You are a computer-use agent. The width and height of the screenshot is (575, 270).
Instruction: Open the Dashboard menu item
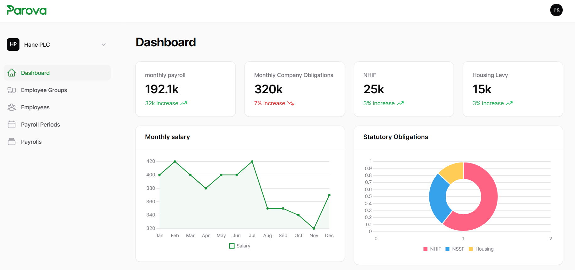57,73
